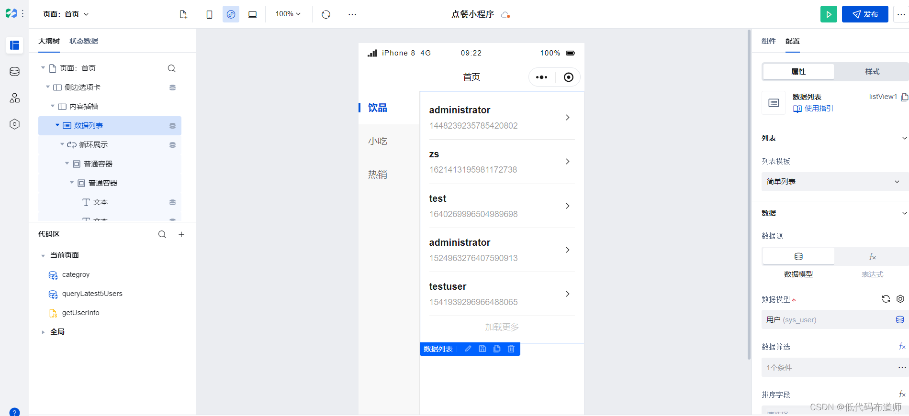Viewport: 909px width, 416px height.
Task: Click copy icon on 数据列表 toolbar
Action: tap(497, 349)
